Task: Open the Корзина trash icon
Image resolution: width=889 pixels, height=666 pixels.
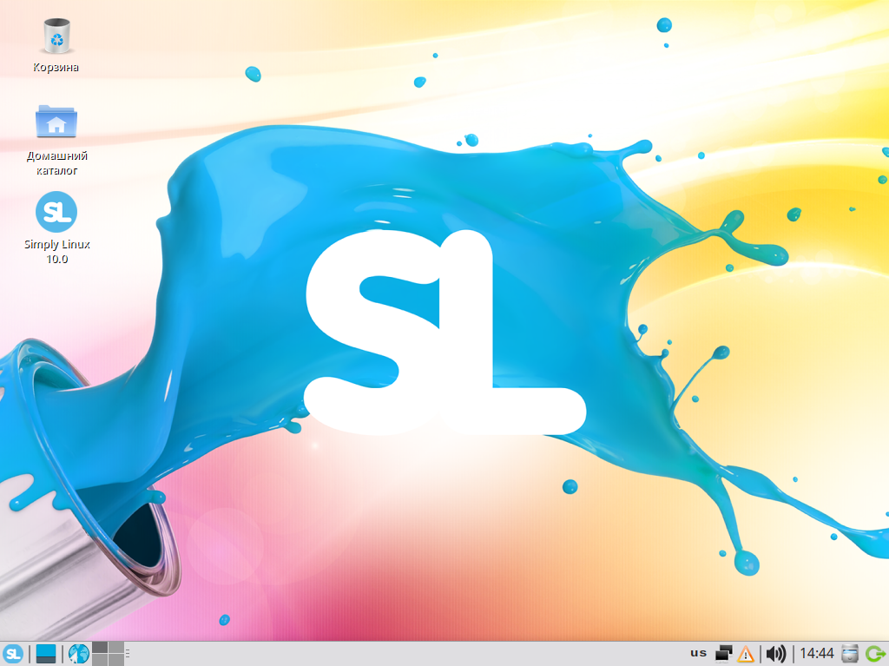Action: tap(56, 36)
